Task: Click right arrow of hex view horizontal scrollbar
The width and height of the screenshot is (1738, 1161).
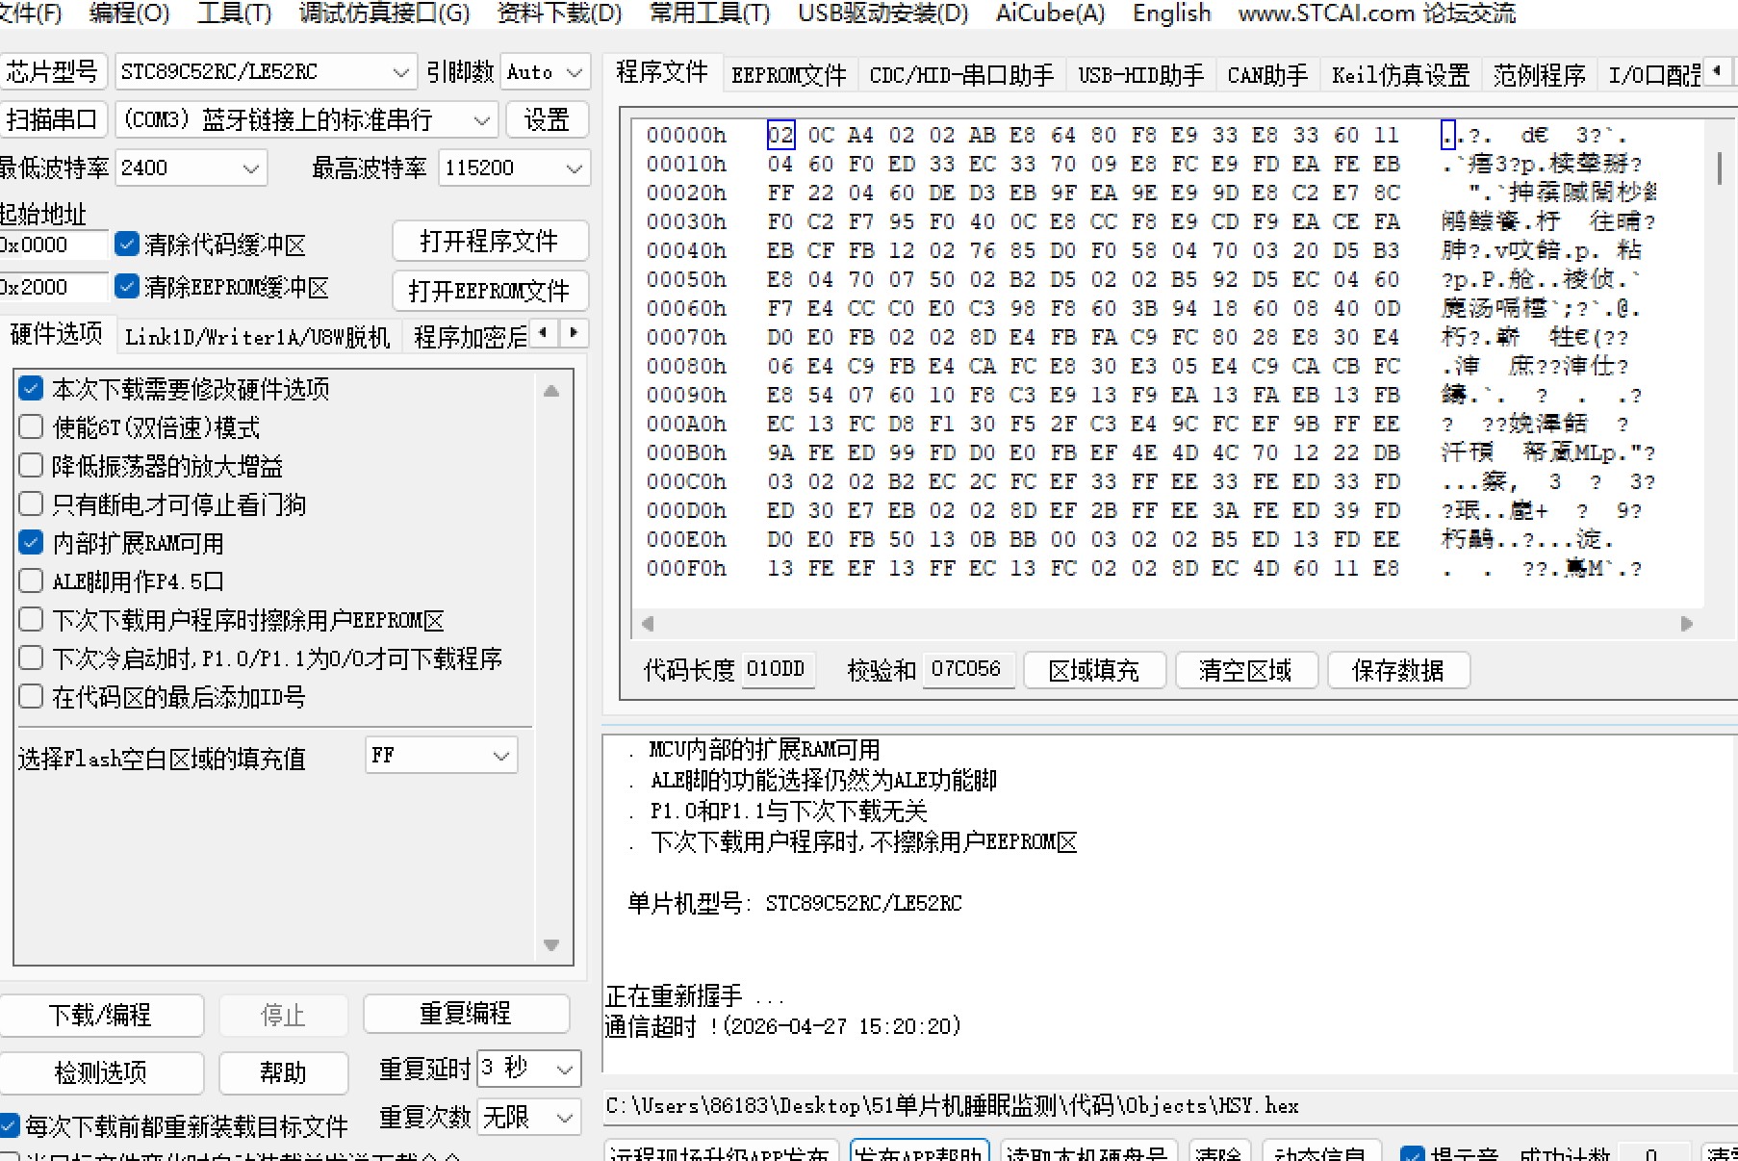Action: point(1686,623)
